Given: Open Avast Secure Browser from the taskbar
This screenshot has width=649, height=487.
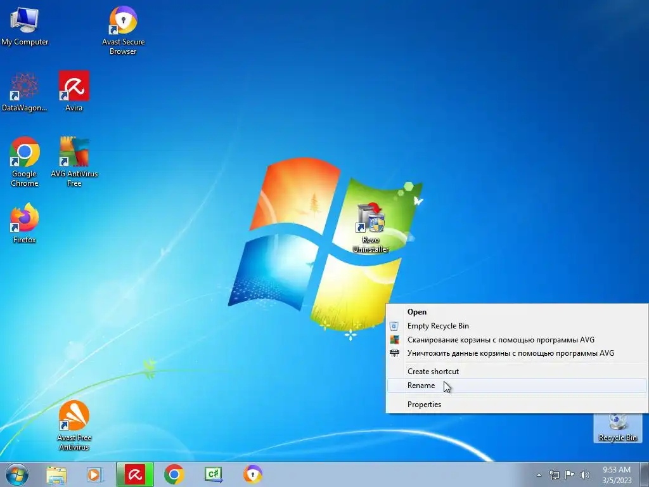Looking at the screenshot, I should pos(252,474).
